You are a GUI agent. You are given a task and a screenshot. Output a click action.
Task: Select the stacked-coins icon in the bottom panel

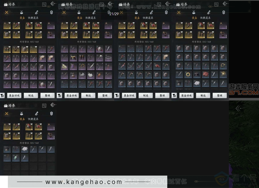[x=51, y=113]
